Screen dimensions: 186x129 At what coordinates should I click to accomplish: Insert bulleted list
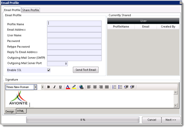(120, 87)
